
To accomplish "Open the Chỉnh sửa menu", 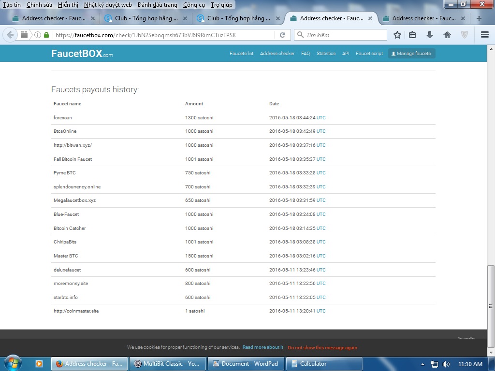I will (39, 5).
